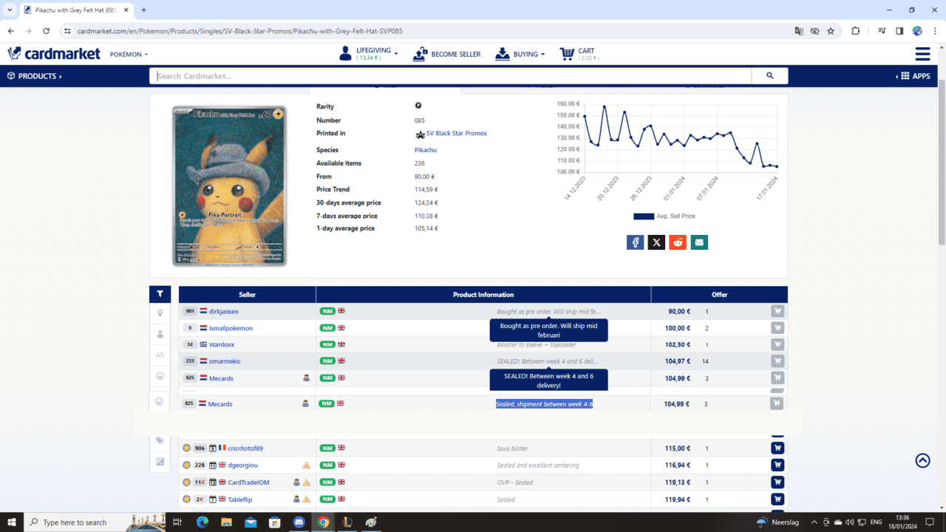
Task: Share the card via email icon
Action: (699, 242)
